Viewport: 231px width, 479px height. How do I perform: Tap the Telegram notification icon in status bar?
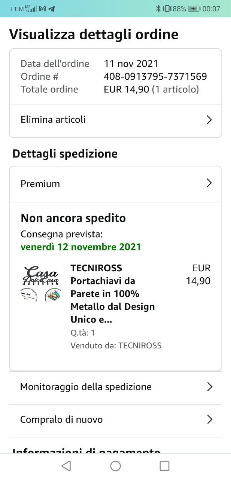[x=52, y=9]
